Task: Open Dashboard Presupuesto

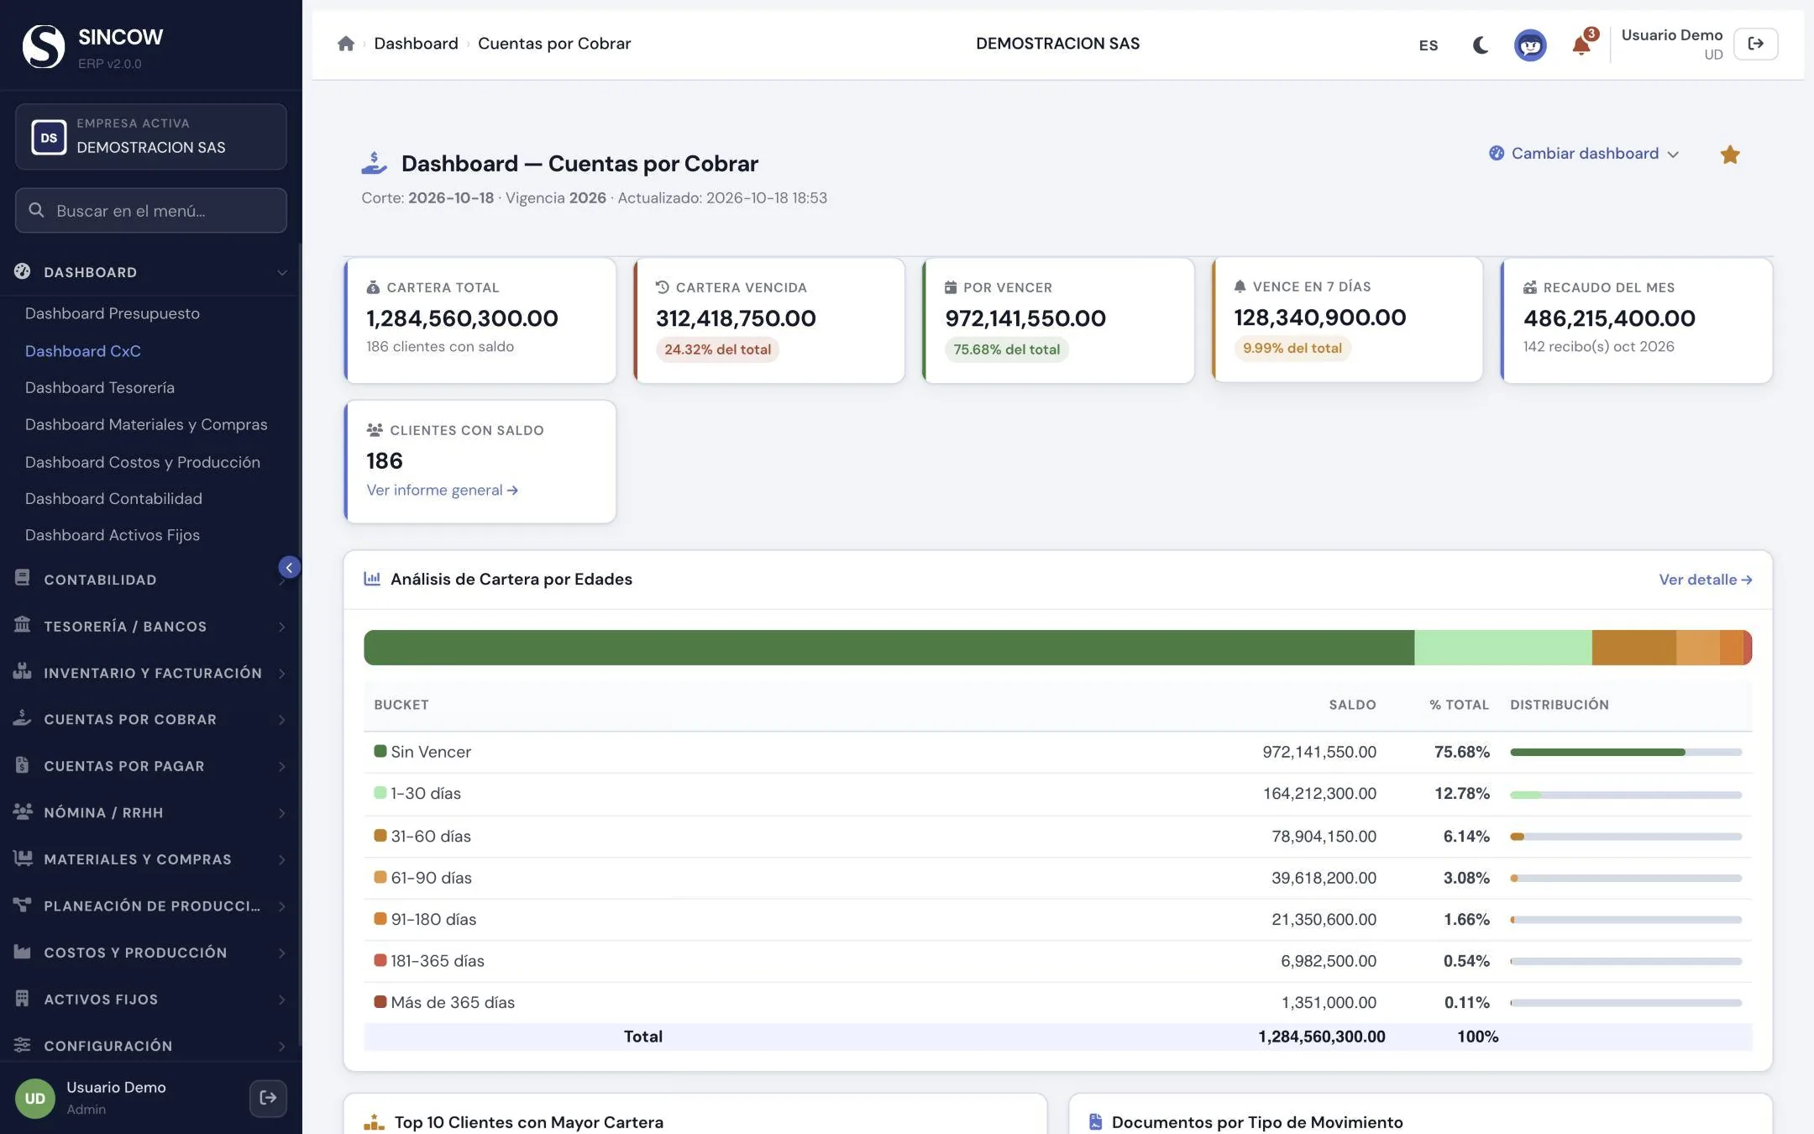Action: [113, 313]
